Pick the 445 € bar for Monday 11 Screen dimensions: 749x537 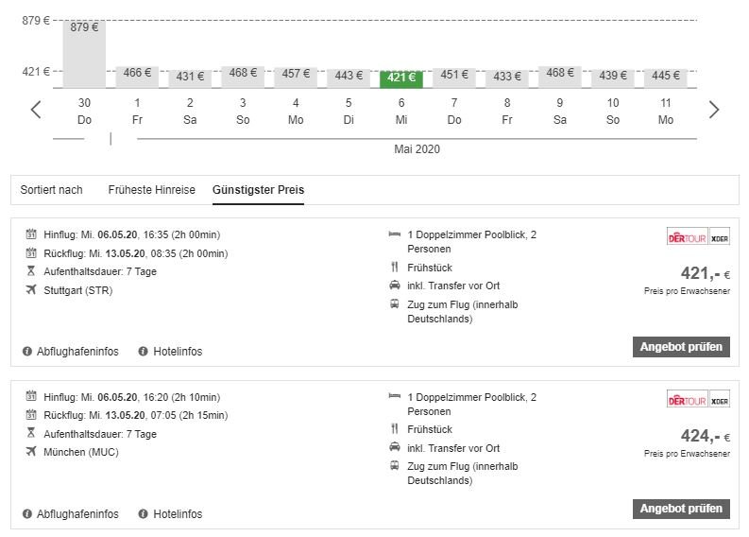coord(665,77)
